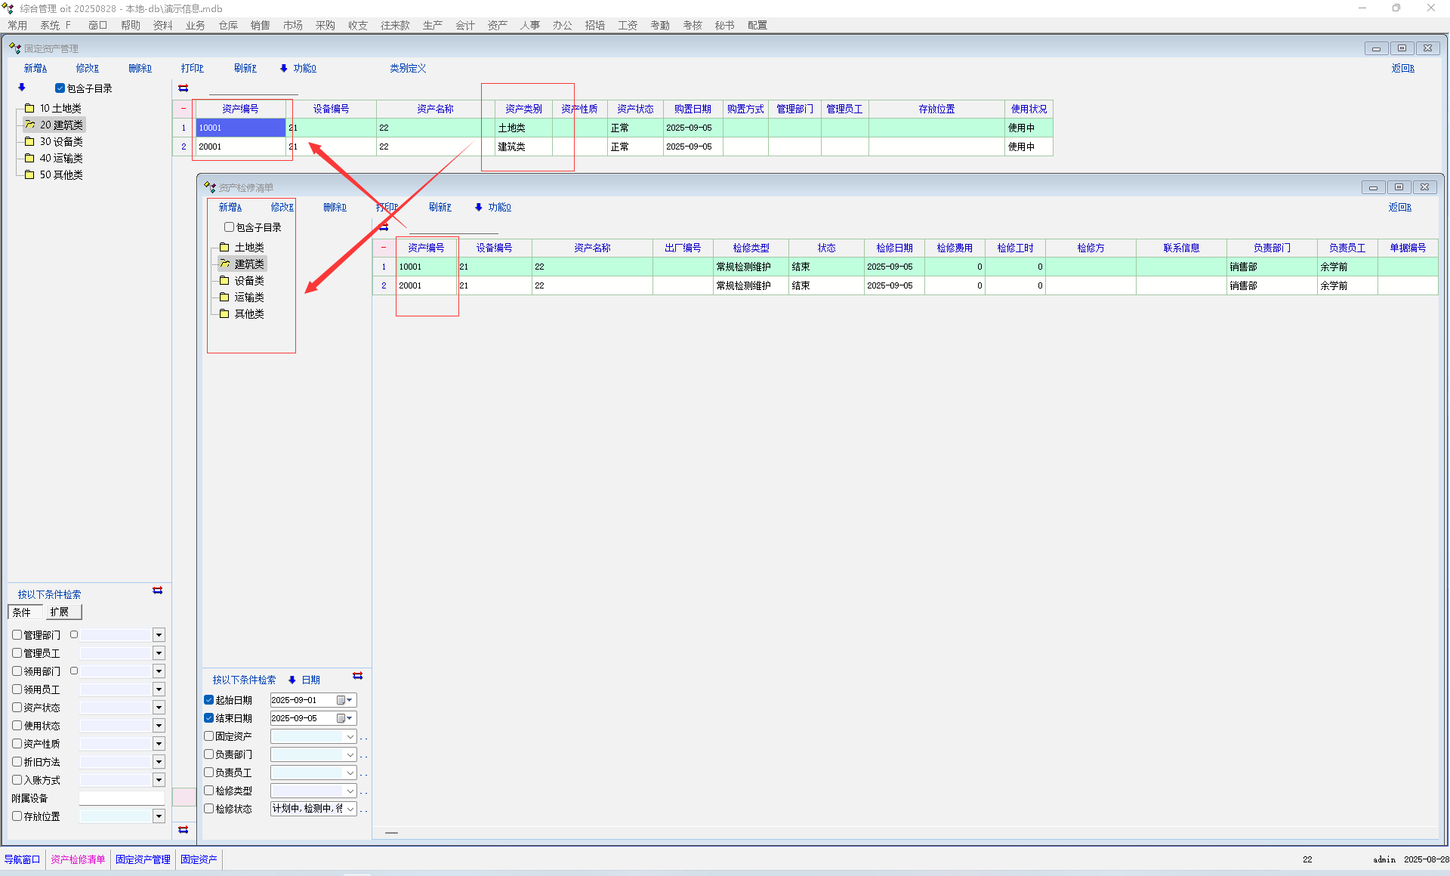Click blue down-arrow icon above 土地类 tree
The width and height of the screenshot is (1450, 876).
22,88
